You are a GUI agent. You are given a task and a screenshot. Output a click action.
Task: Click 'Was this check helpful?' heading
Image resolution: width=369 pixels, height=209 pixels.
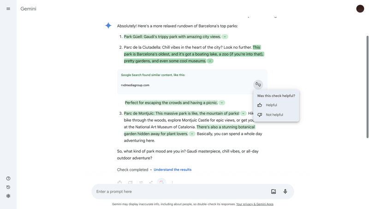tap(276, 96)
